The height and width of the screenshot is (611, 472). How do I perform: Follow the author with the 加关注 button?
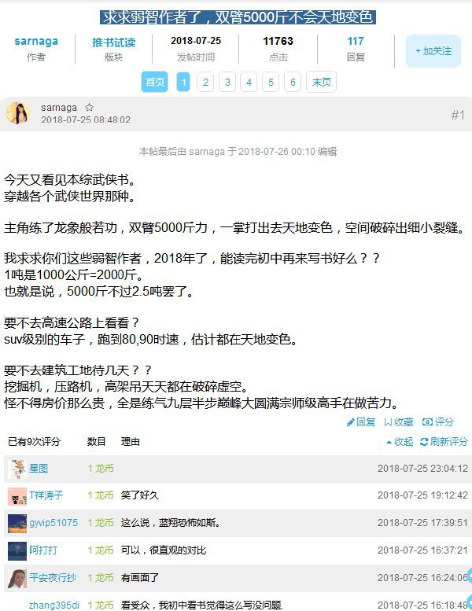(433, 51)
